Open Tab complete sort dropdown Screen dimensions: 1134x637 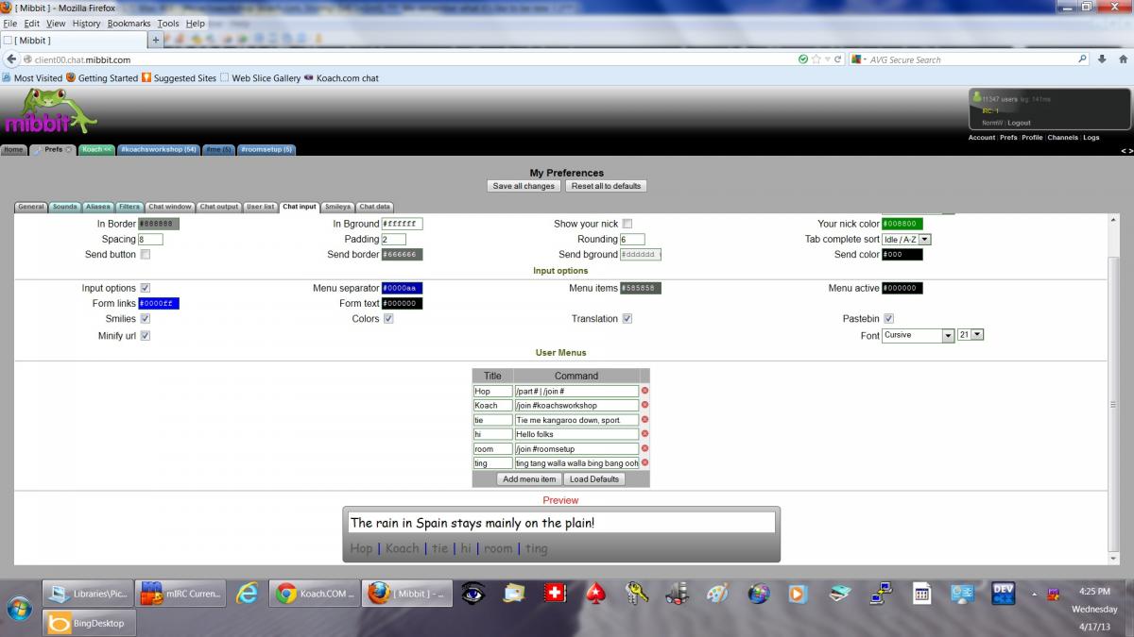point(906,240)
